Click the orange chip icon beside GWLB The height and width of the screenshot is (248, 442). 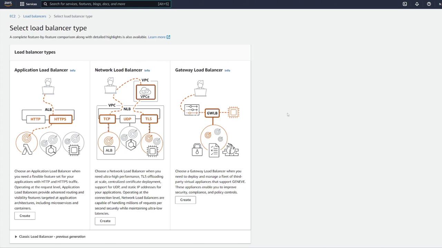234,112
